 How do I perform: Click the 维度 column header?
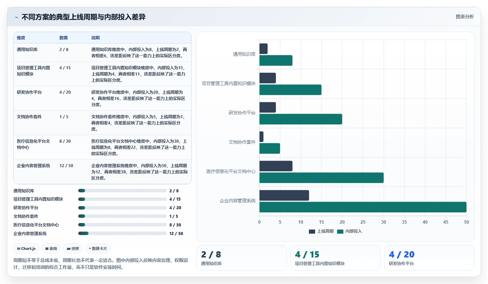[21, 38]
